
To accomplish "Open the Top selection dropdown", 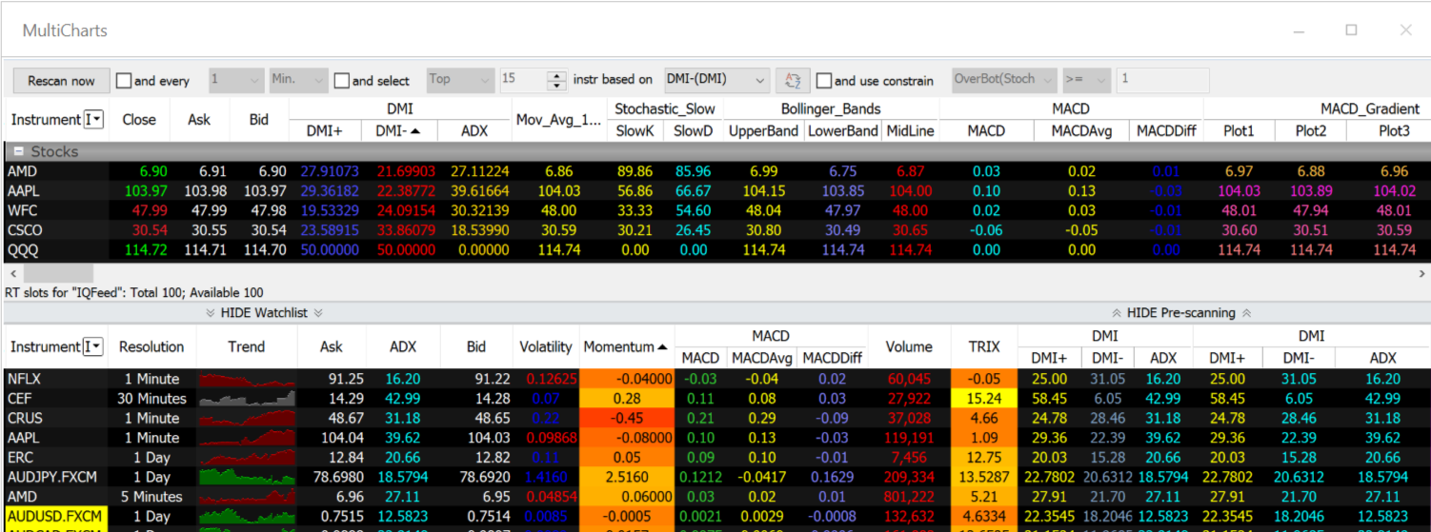I will coord(459,80).
